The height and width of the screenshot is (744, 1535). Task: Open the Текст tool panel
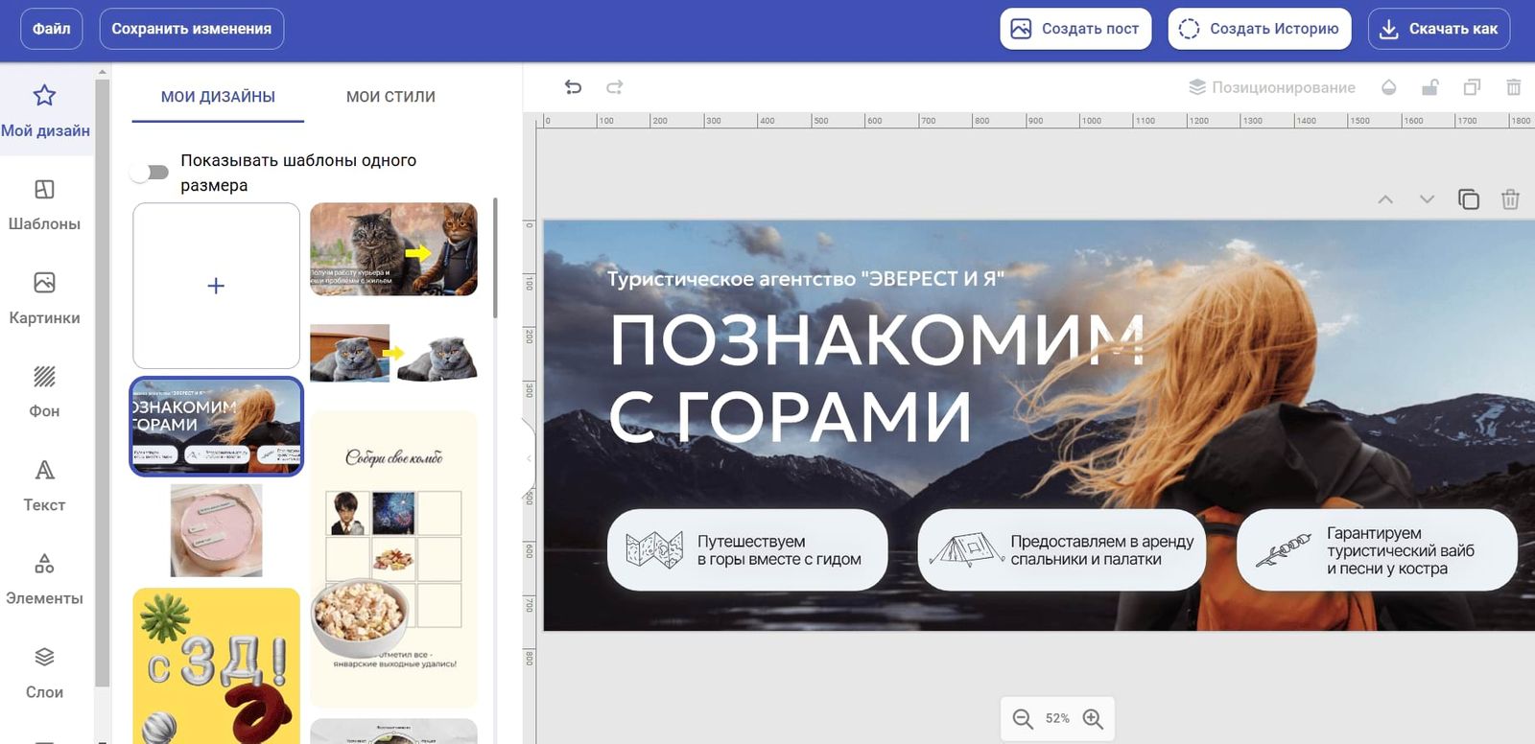[x=44, y=486]
